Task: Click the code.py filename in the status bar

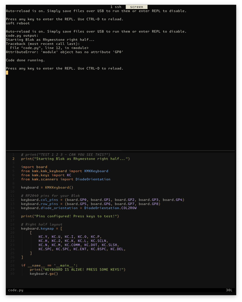Action: (15, 290)
